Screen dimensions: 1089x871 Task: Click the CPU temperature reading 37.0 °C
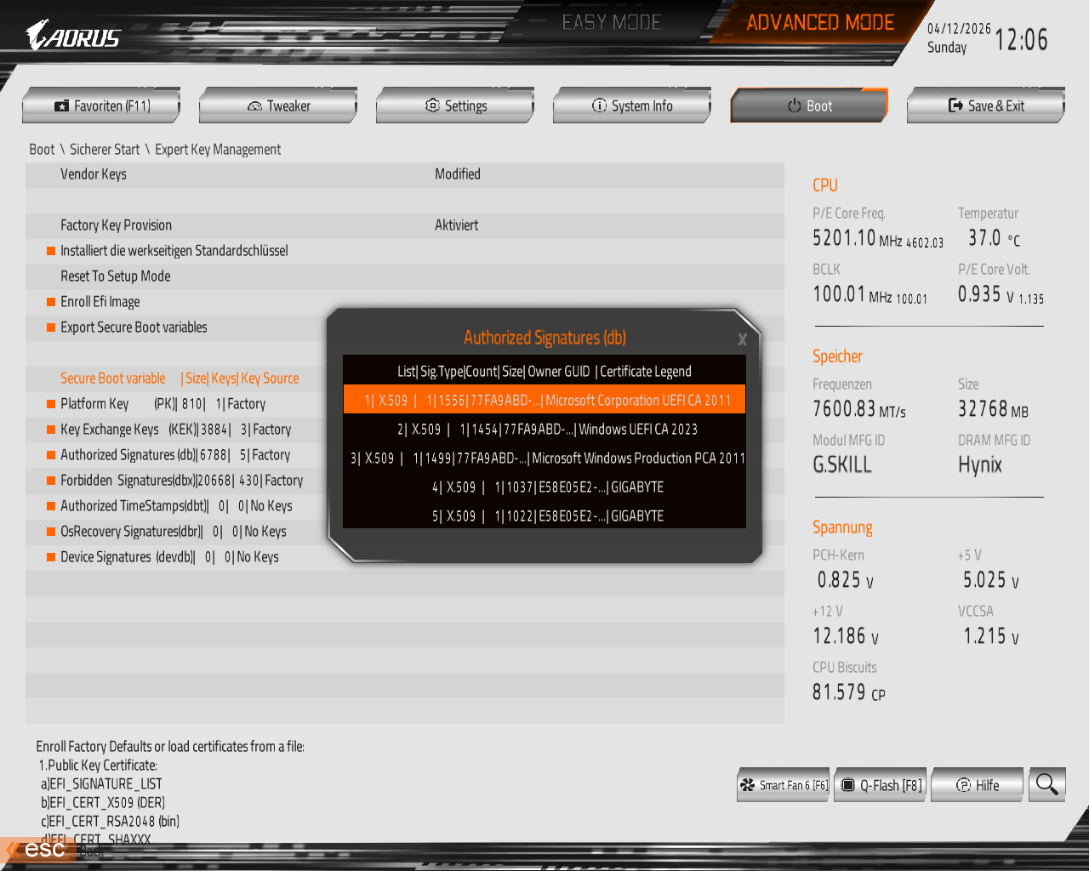pos(994,239)
